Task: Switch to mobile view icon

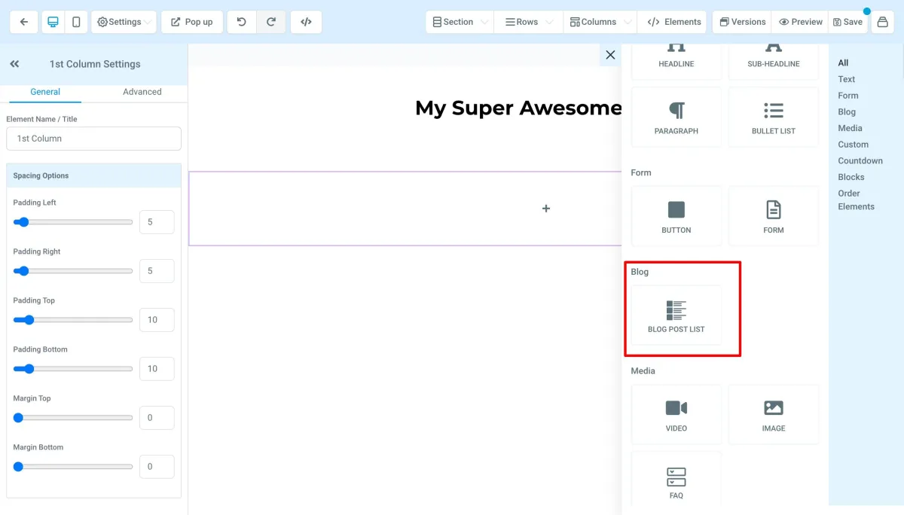Action: (76, 22)
